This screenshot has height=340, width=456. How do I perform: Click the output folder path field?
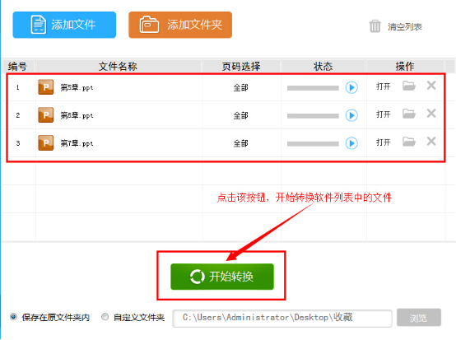[282, 319]
